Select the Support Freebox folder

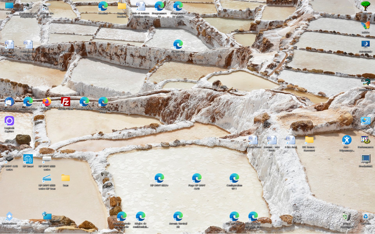coord(122,6)
